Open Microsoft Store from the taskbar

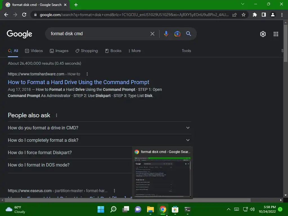(175, 209)
